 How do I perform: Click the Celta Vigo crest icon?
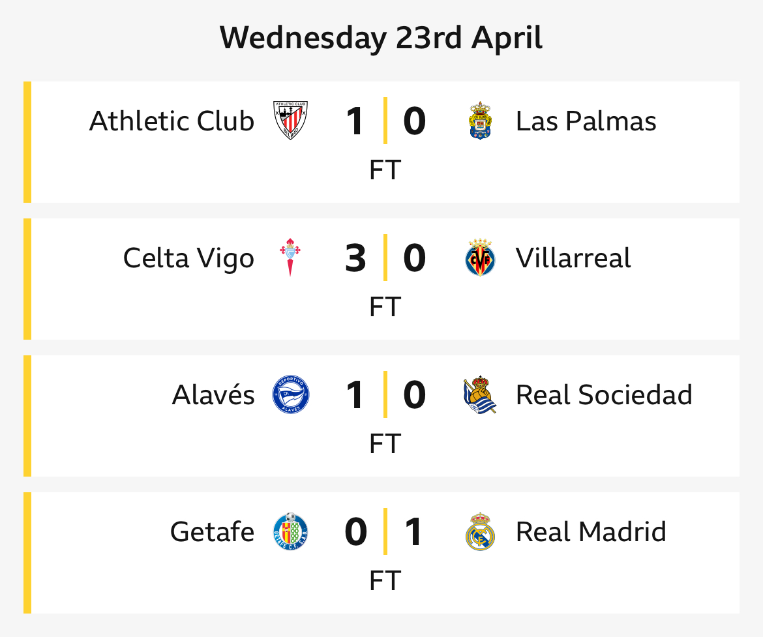click(x=290, y=258)
